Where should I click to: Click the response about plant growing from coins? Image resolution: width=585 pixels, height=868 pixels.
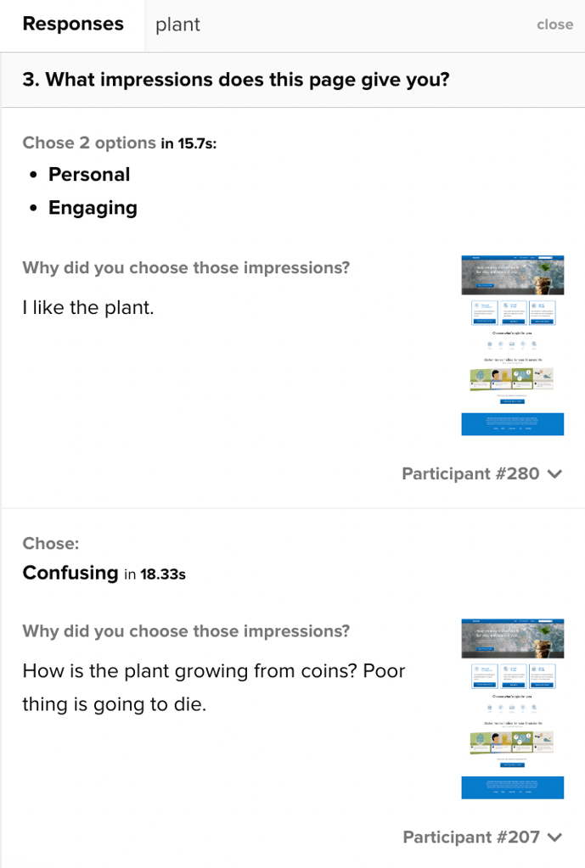point(214,687)
